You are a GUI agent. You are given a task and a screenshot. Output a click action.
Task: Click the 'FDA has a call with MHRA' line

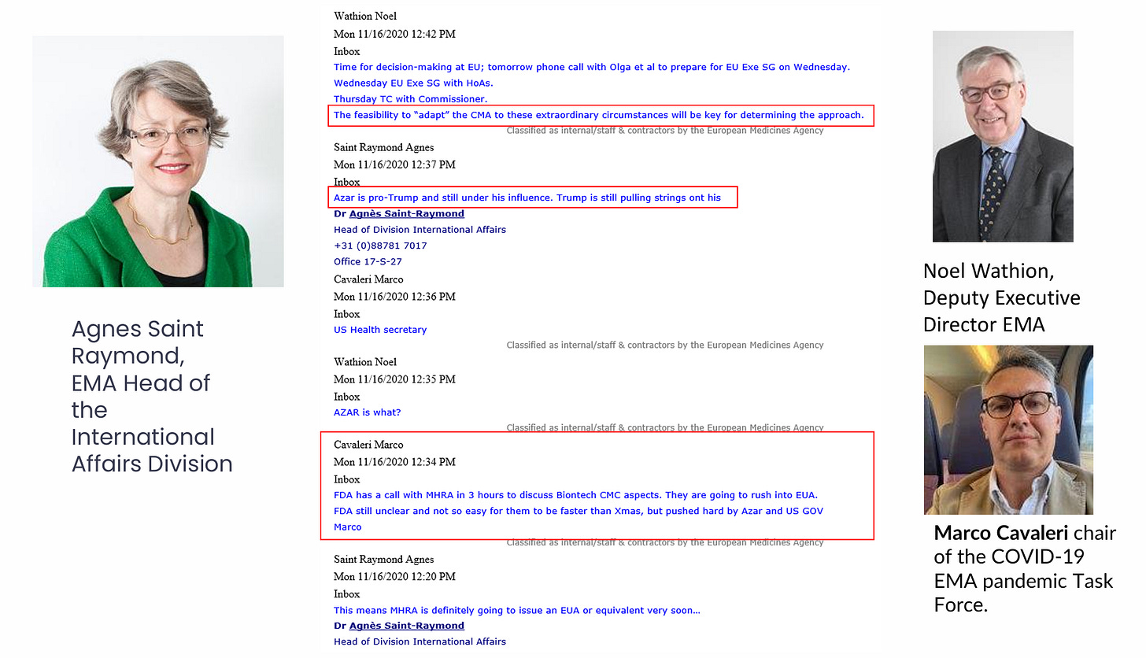pyautogui.click(x=576, y=495)
